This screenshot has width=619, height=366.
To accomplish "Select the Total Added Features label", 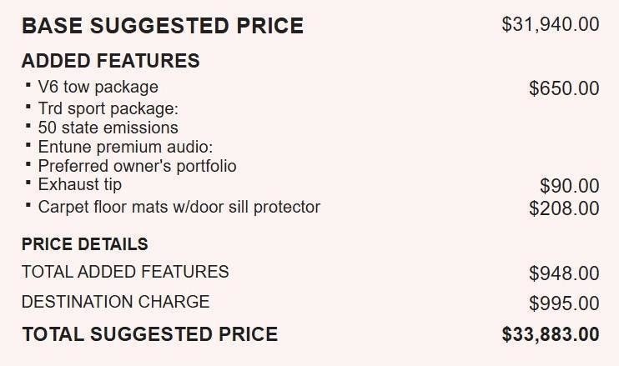I will pyautogui.click(x=125, y=272).
